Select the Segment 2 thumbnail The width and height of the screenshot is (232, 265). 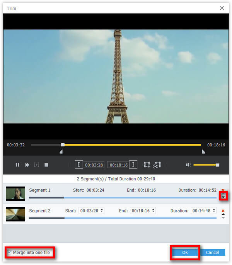[15, 214]
